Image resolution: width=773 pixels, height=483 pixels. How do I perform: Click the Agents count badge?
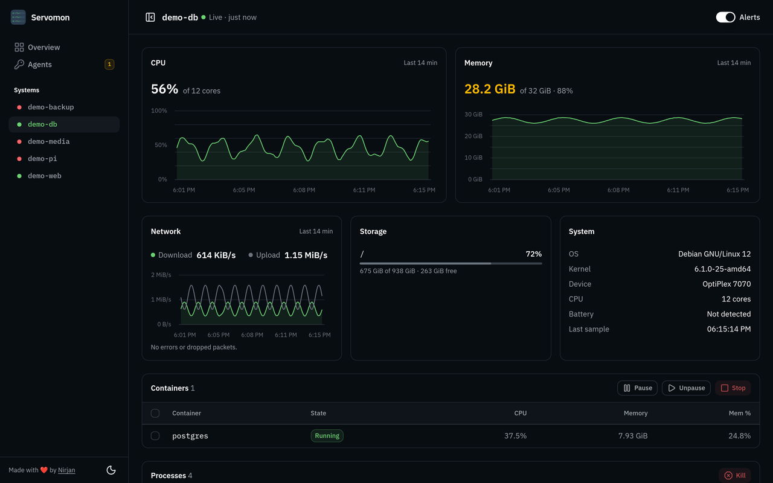click(109, 65)
